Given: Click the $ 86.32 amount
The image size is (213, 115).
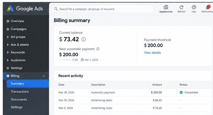Looking at the screenshot, I should 157,100.
